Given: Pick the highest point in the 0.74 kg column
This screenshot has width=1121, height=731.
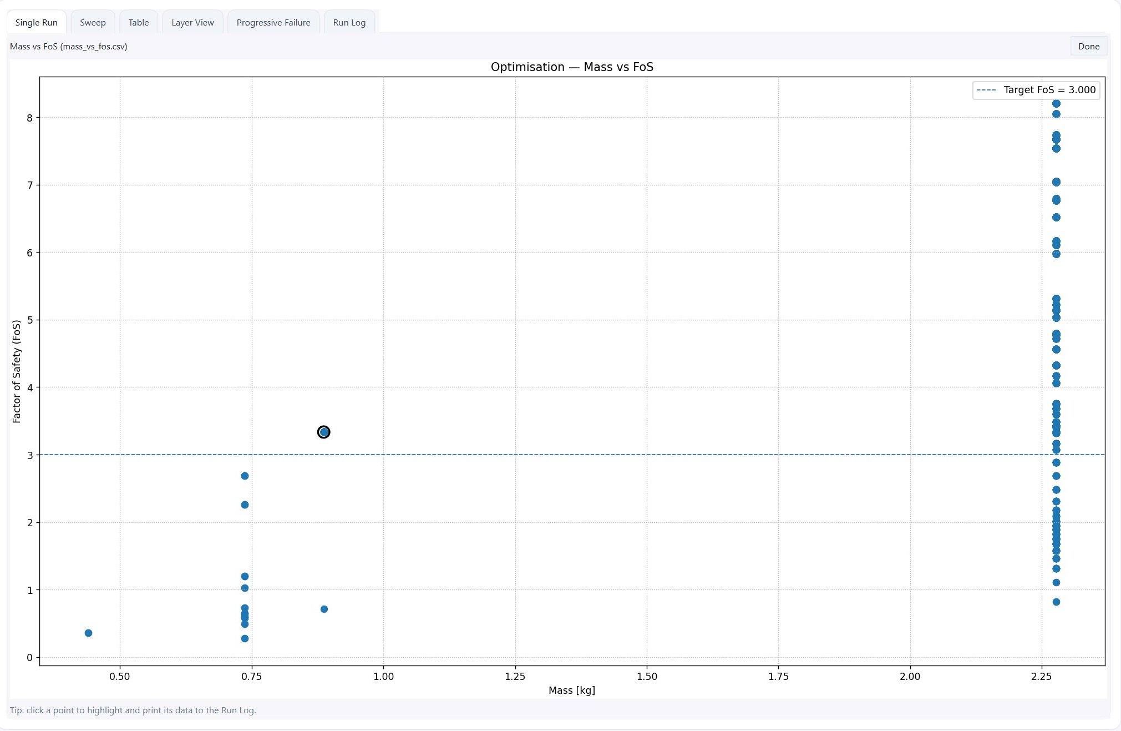Looking at the screenshot, I should click(245, 476).
